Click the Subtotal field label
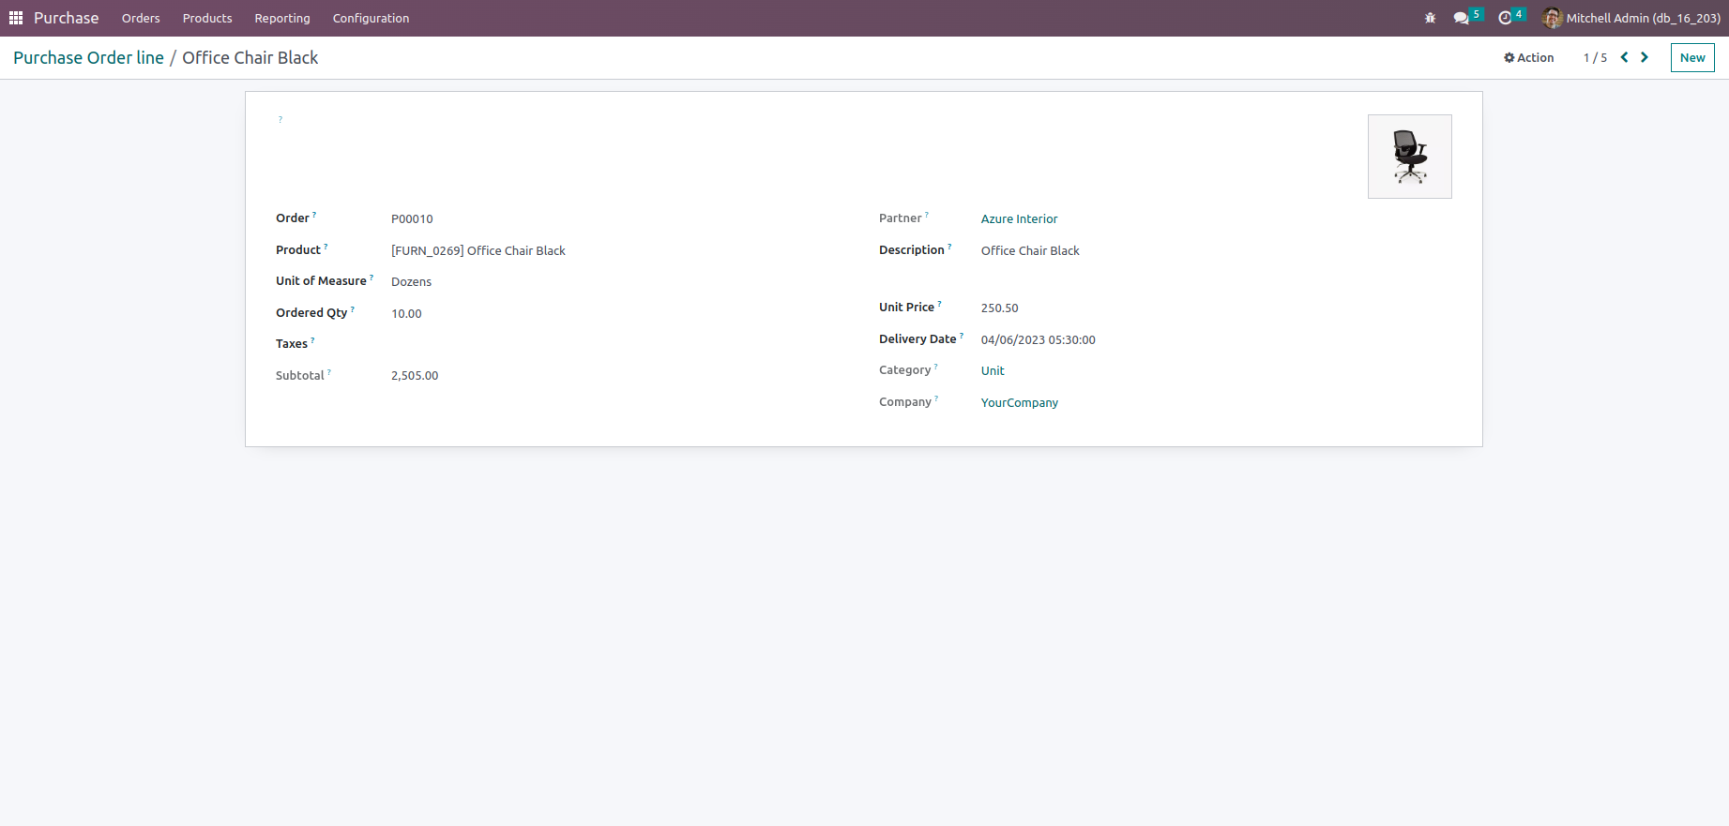1729x826 pixels. coord(300,375)
